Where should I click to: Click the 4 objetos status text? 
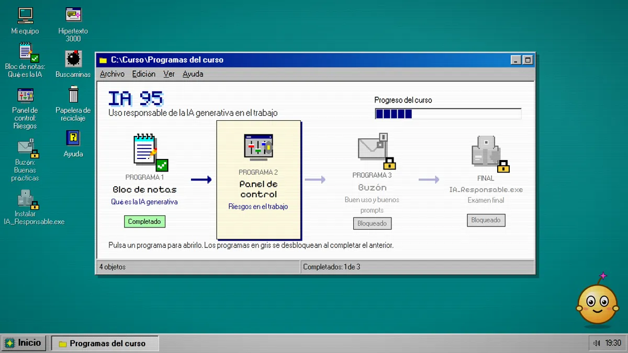coord(113,267)
